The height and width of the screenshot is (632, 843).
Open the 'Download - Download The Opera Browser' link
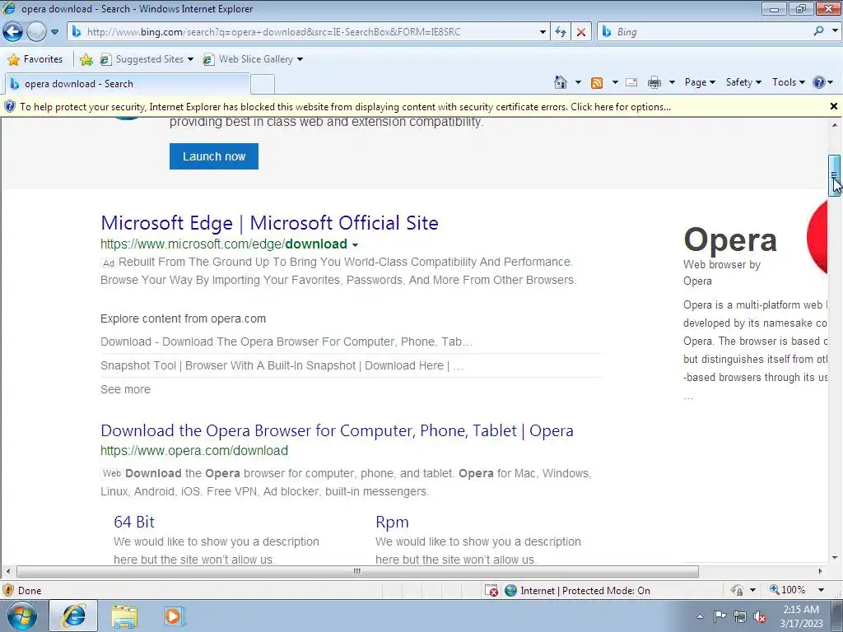click(x=286, y=342)
